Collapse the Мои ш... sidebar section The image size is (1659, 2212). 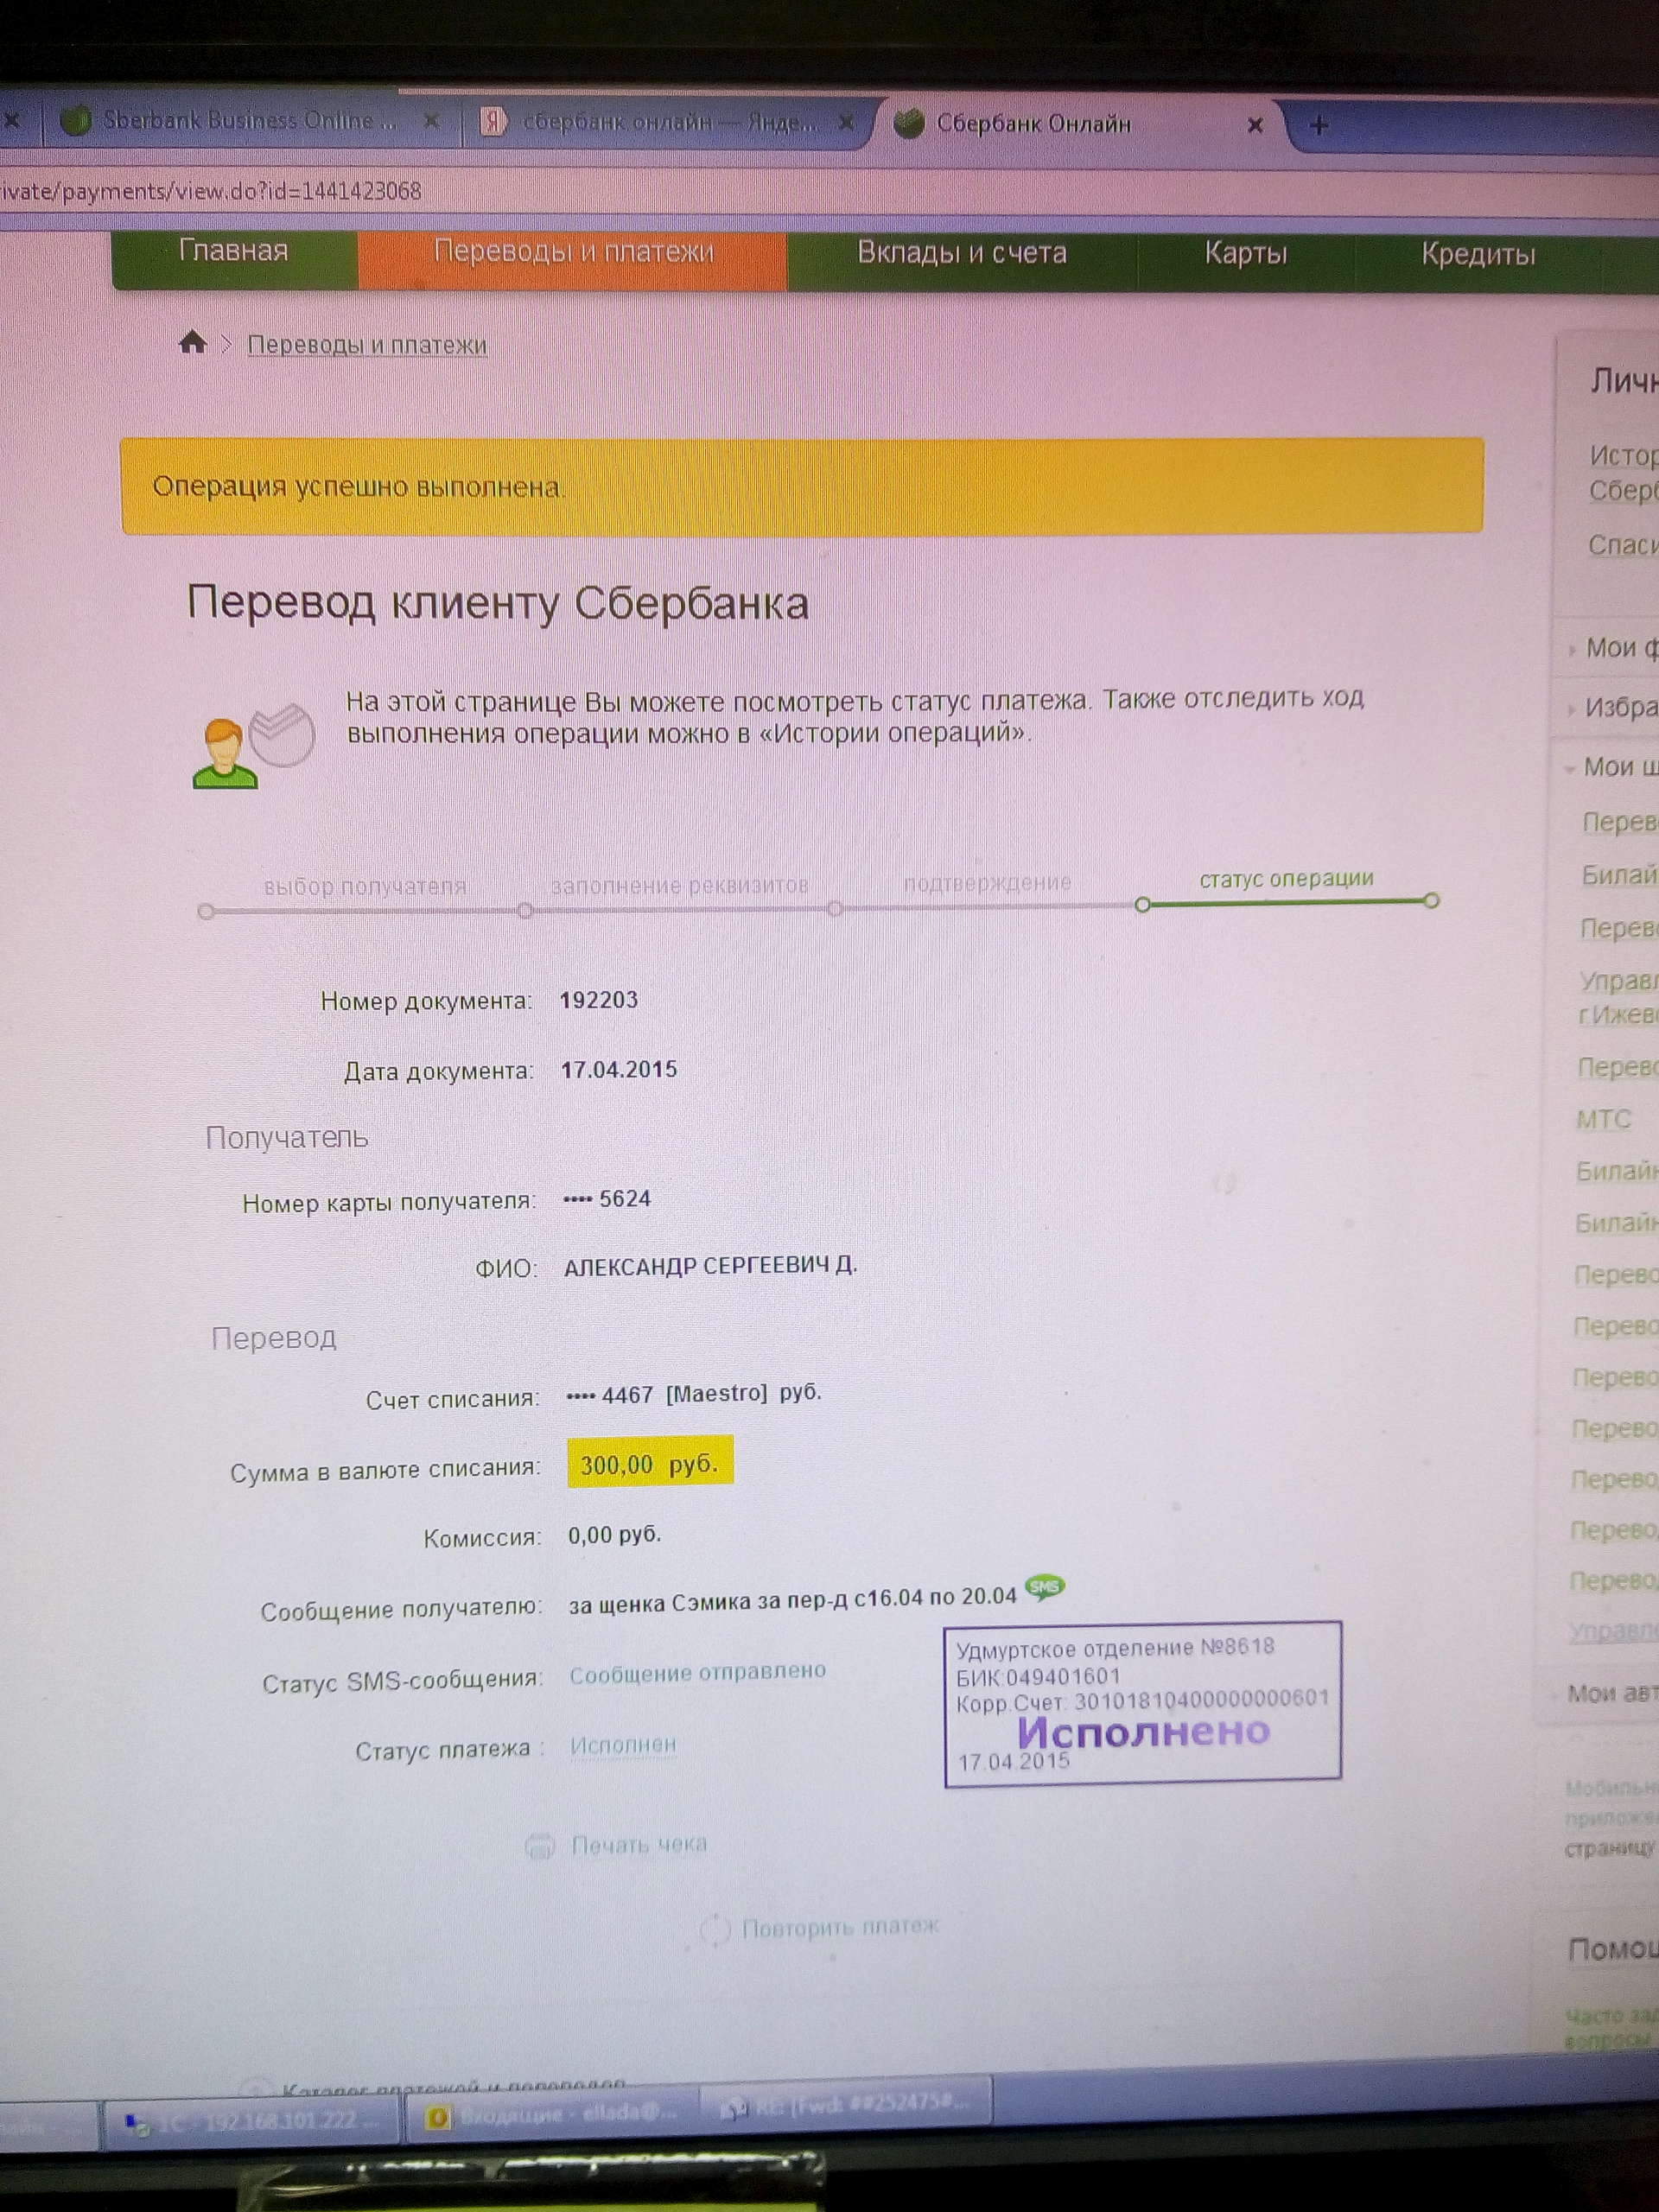click(x=1610, y=768)
